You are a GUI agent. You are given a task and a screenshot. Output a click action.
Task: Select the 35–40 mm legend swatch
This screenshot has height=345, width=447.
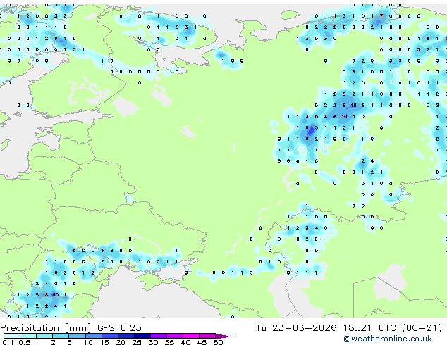[175, 336]
